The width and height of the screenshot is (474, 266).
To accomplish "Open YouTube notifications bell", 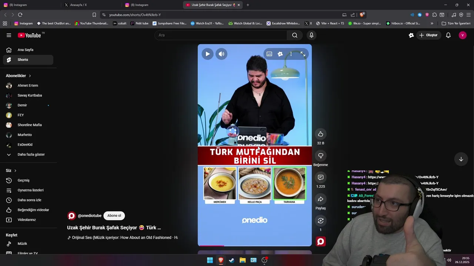I will pyautogui.click(x=448, y=35).
